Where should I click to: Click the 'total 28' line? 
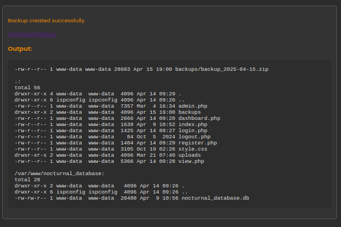click(27, 180)
